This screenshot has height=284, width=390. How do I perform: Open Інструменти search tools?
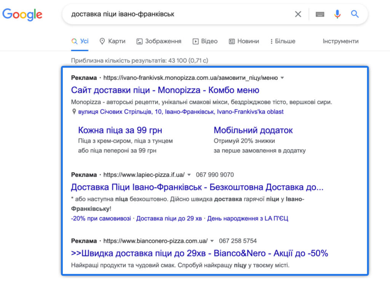[340, 41]
